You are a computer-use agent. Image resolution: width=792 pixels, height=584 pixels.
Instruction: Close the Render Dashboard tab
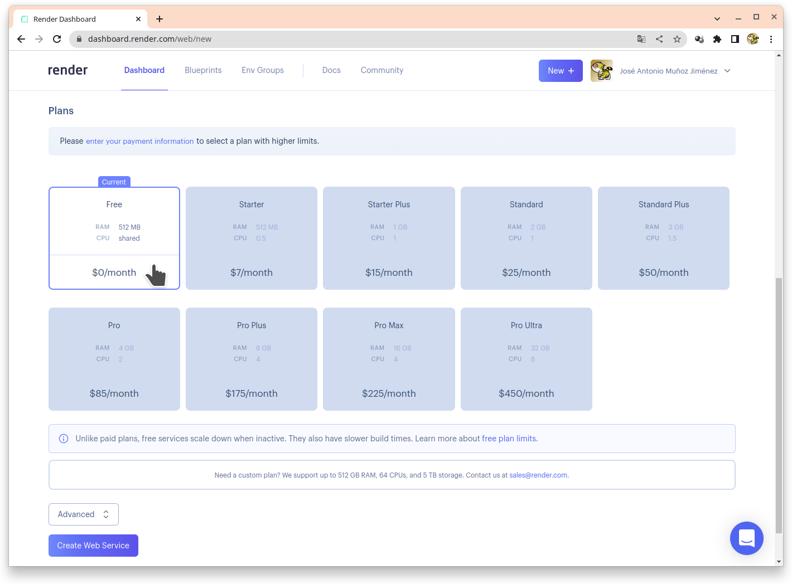pyautogui.click(x=138, y=19)
